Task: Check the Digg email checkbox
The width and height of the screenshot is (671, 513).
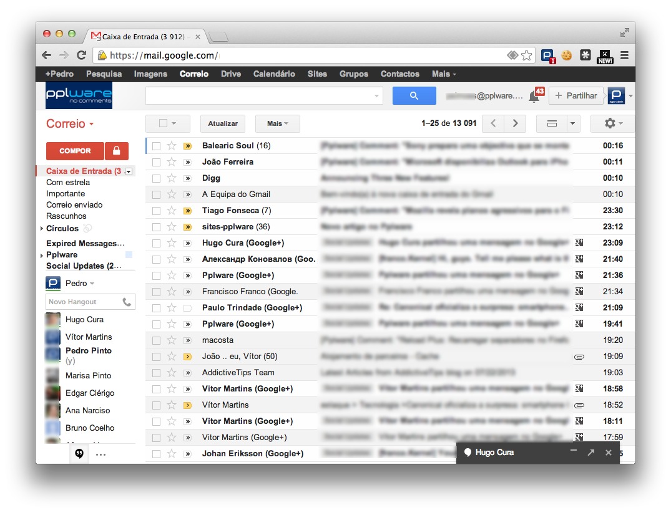Action: click(x=156, y=179)
